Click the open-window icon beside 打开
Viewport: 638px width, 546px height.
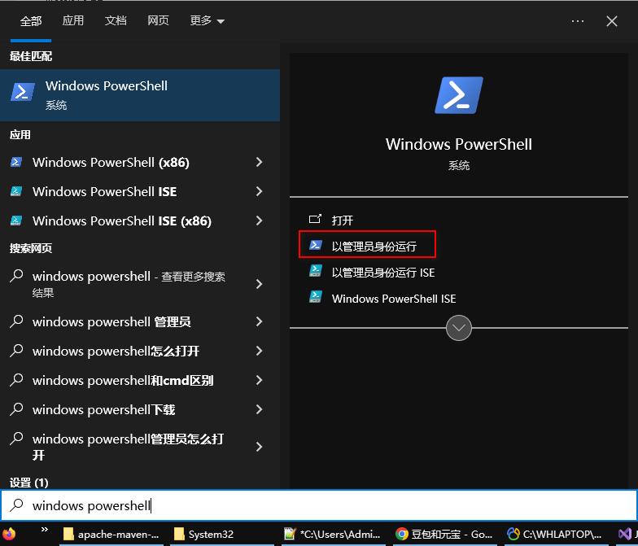(316, 220)
